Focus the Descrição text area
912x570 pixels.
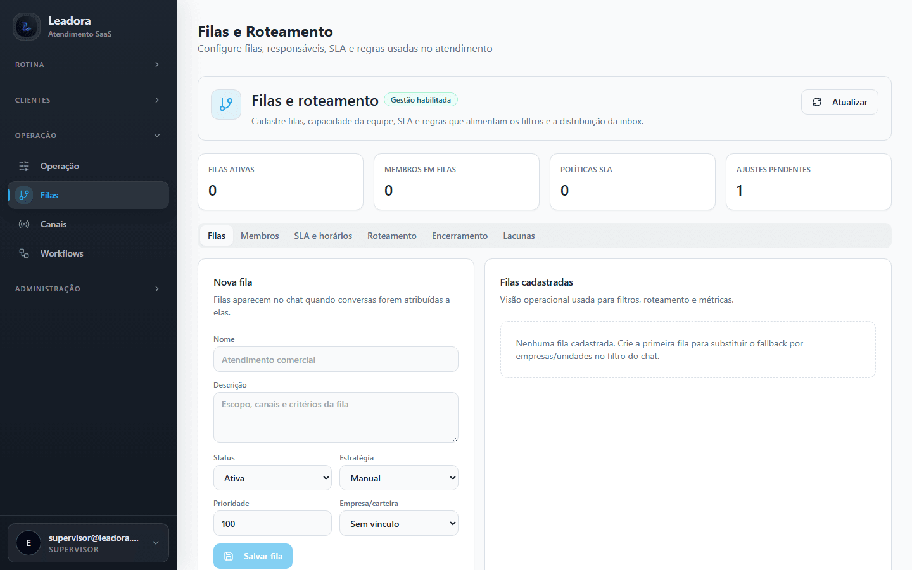[336, 417]
